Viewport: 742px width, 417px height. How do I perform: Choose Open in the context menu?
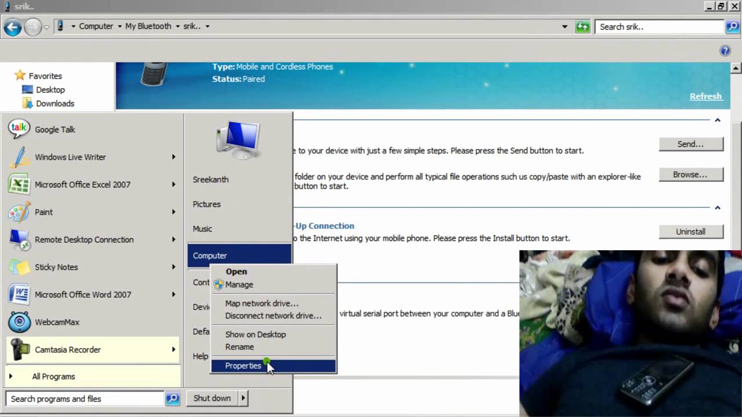pyautogui.click(x=273, y=272)
